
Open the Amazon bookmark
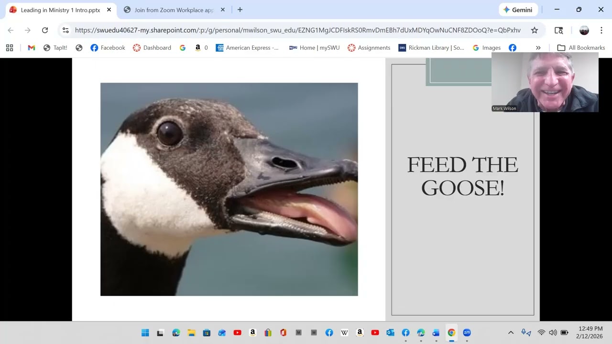click(201, 48)
